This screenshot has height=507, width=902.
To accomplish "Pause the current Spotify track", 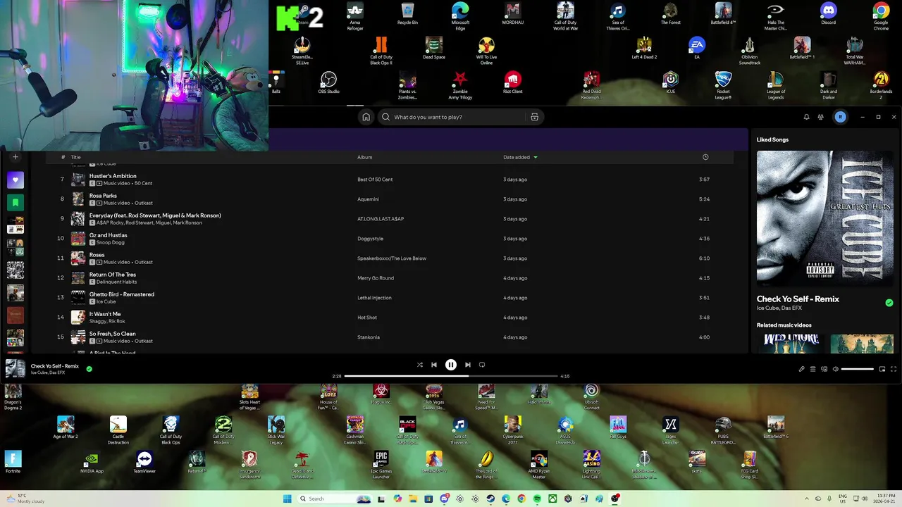I will pyautogui.click(x=451, y=365).
